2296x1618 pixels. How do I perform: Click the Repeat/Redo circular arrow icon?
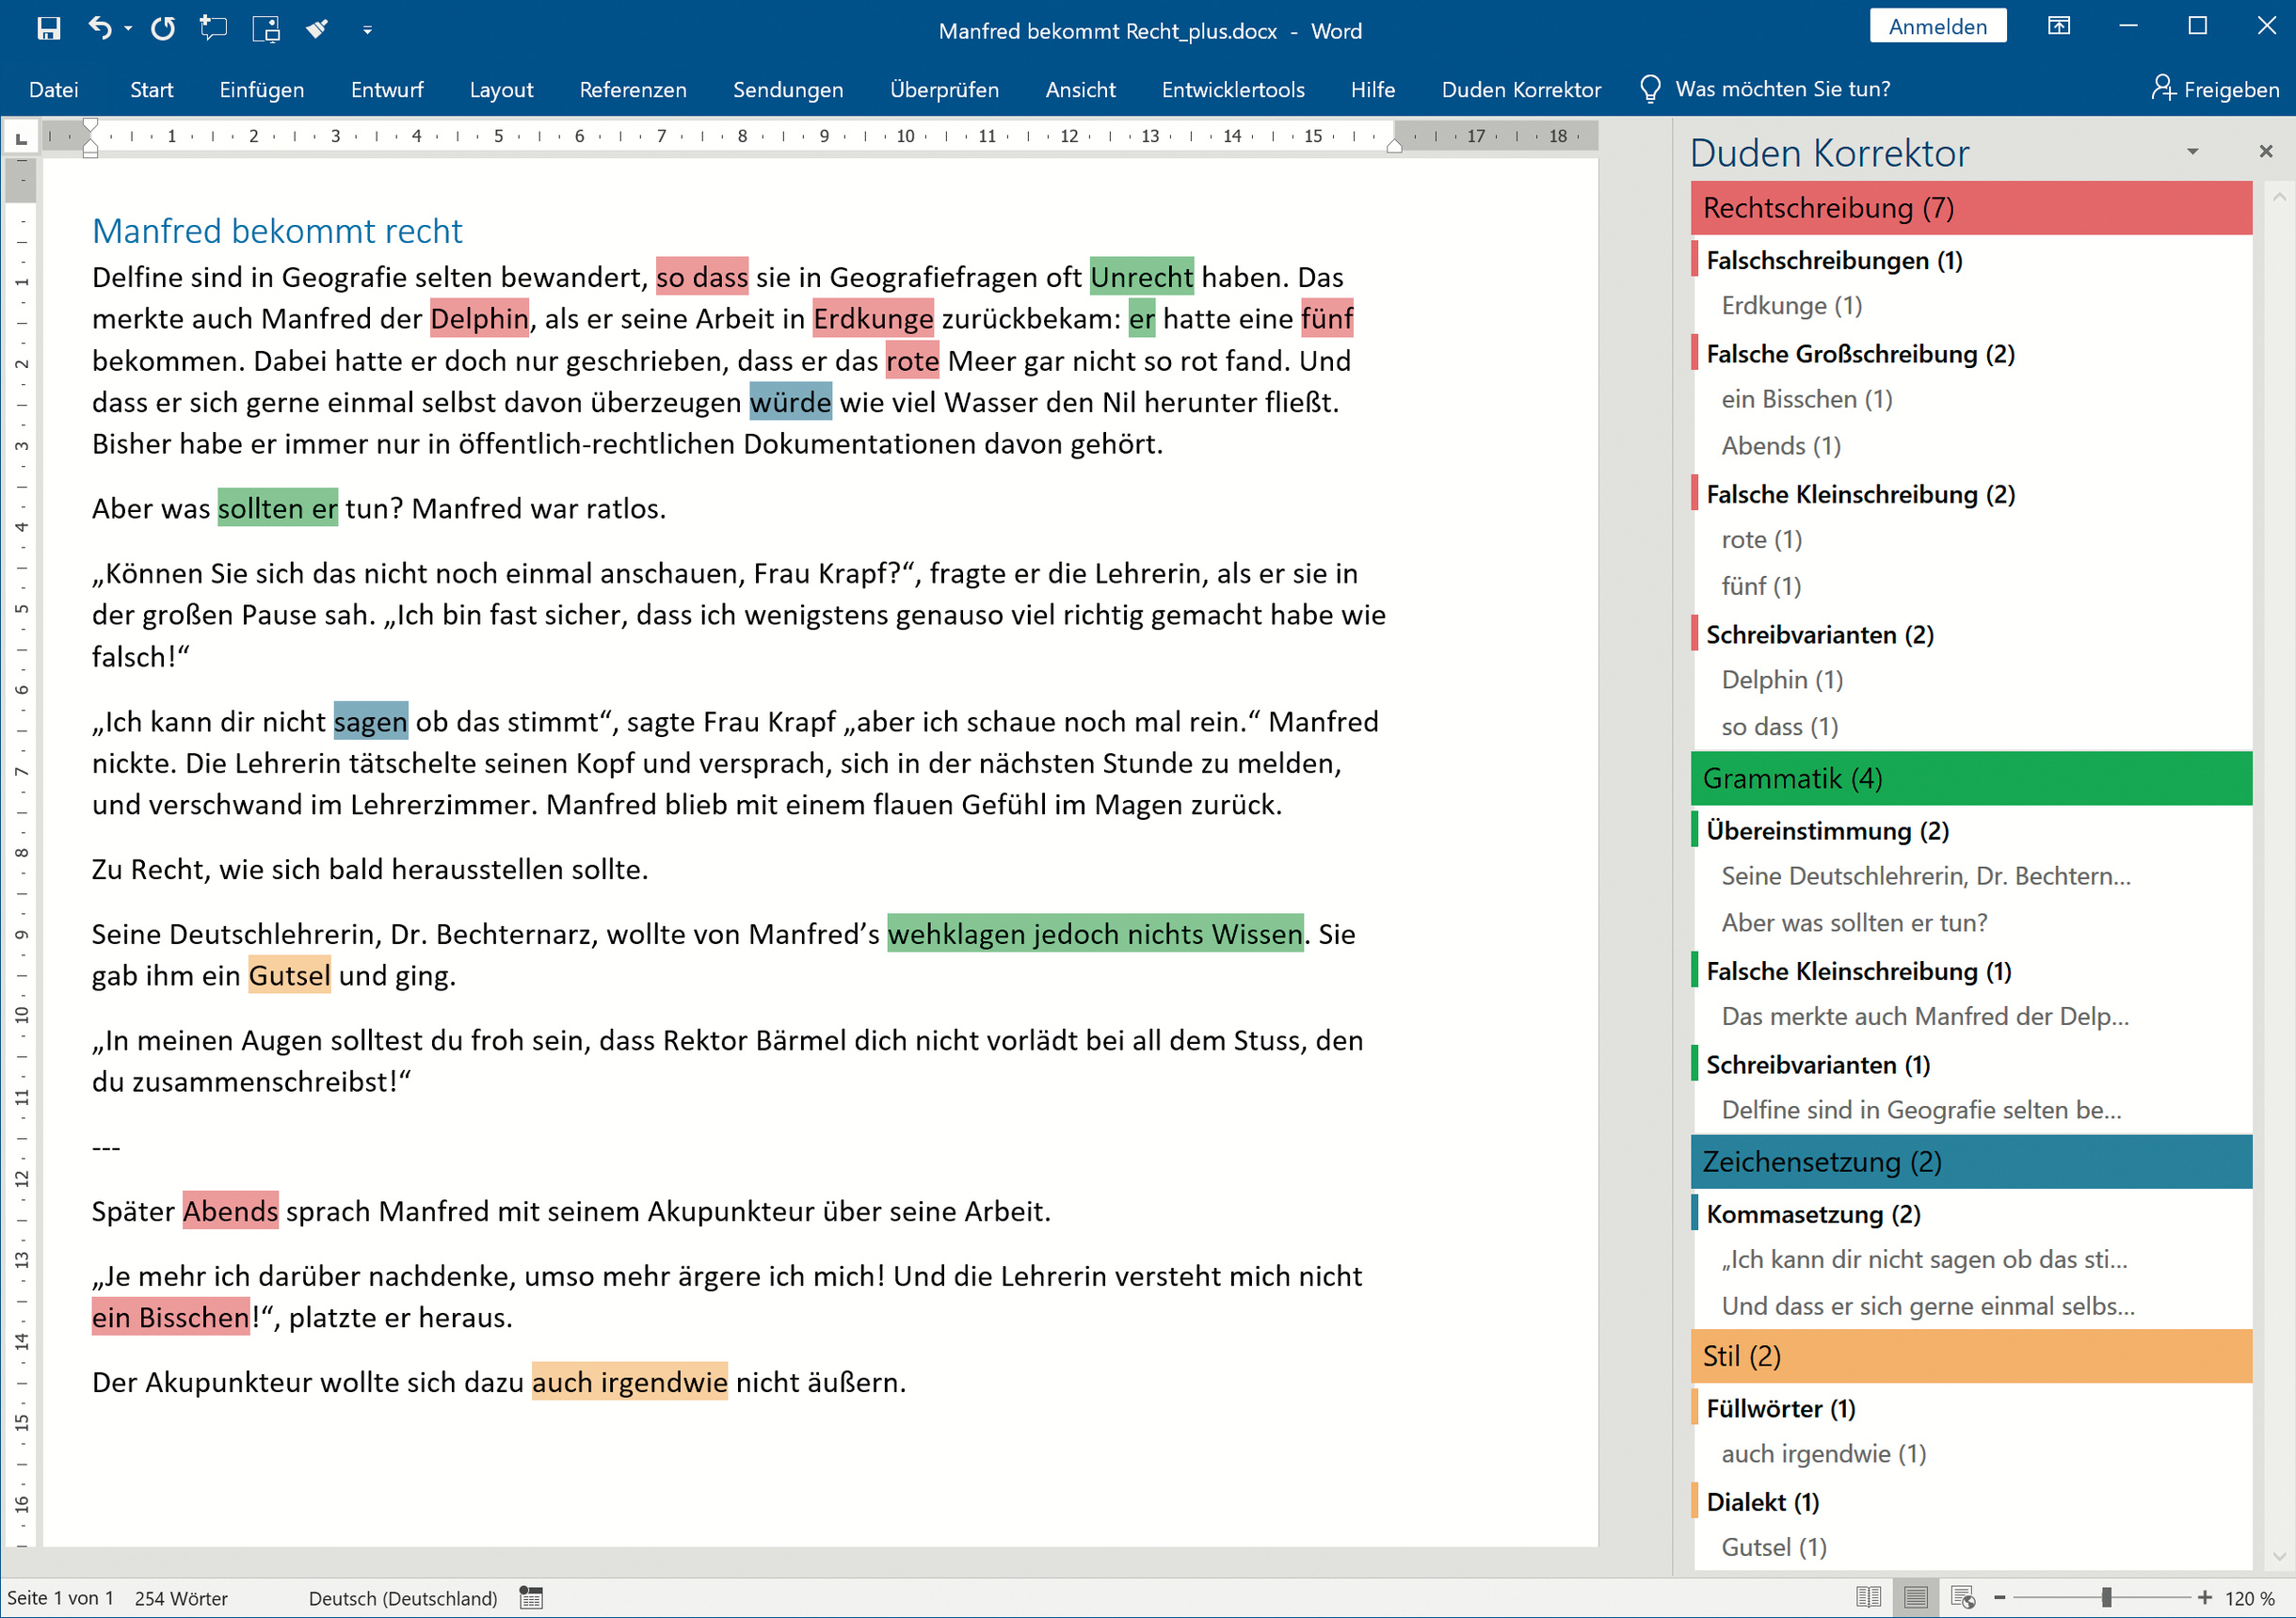tap(163, 28)
